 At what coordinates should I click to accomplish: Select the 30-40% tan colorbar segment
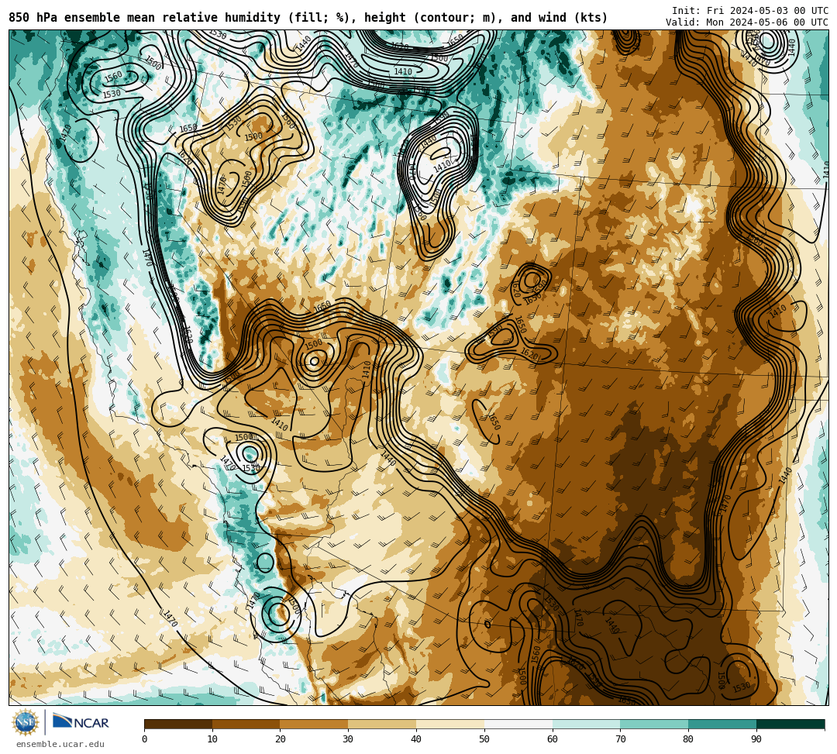(x=382, y=724)
